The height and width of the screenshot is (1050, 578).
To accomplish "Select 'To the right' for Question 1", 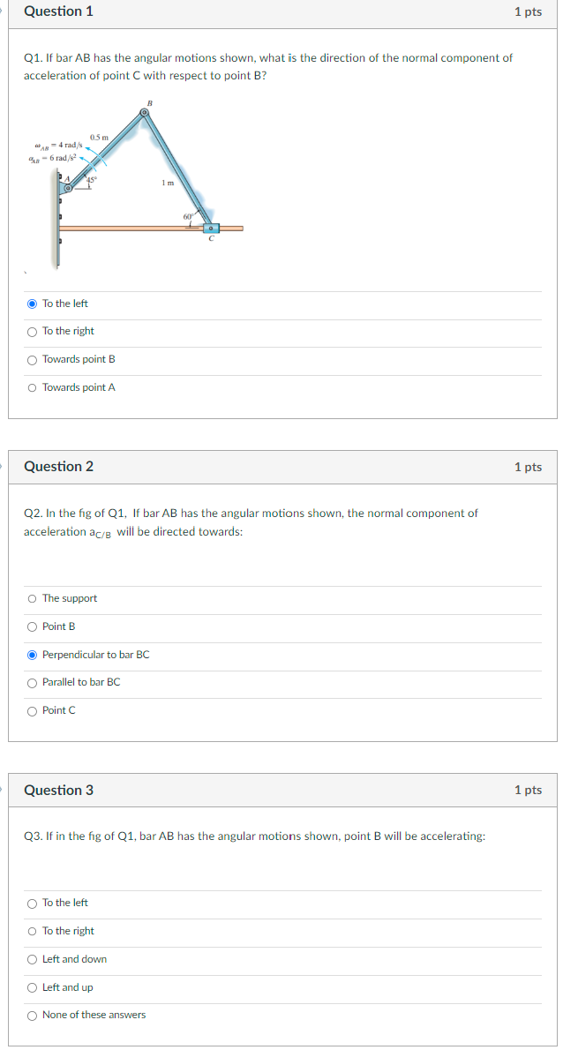I will pyautogui.click(x=32, y=331).
